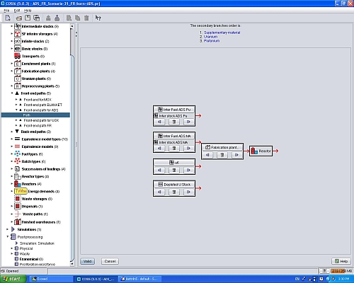Delete the U6 stock block
This screenshot has width=354, height=283.
[x=174, y=170]
